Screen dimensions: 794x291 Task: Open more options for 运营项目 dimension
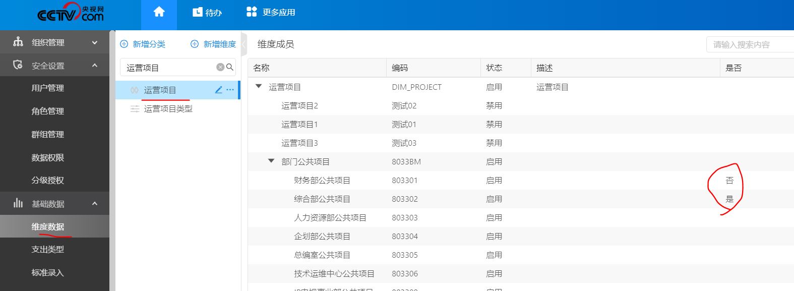[x=230, y=90]
